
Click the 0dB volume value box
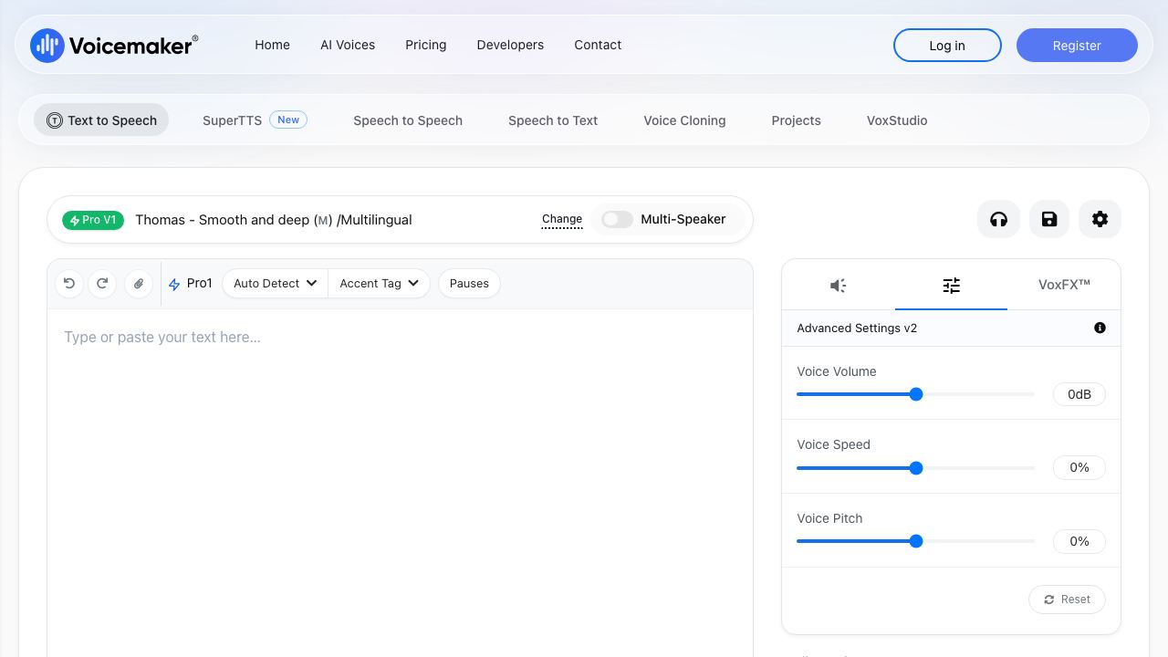coord(1079,394)
